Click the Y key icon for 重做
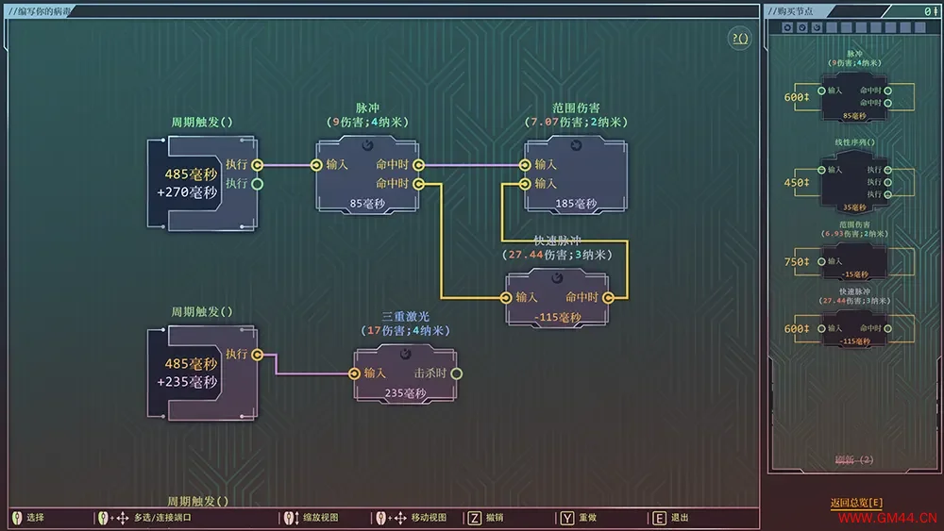This screenshot has height=531, width=944. [x=567, y=518]
